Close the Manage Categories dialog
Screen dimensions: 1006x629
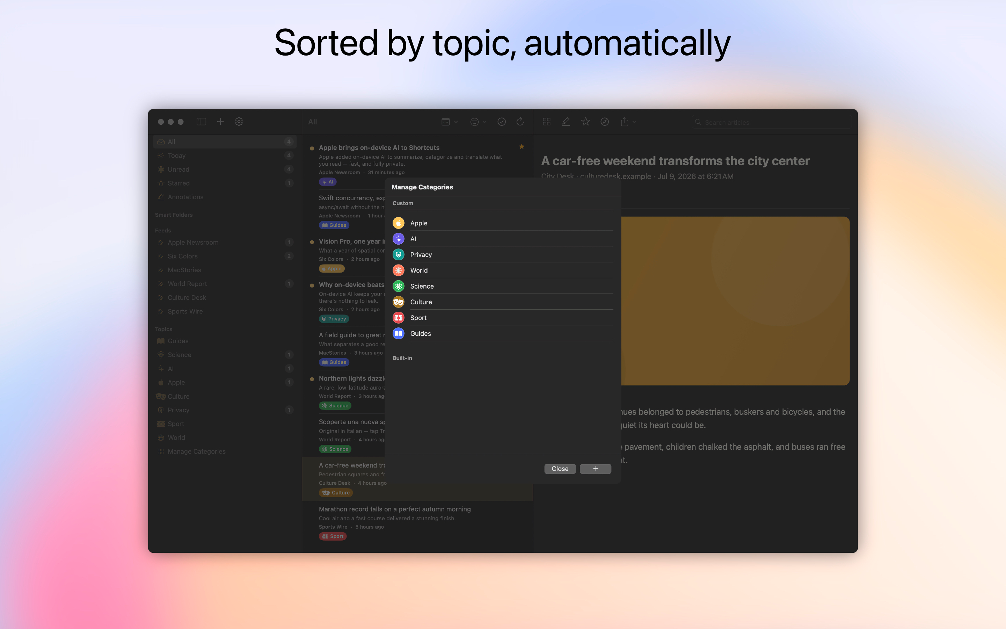560,469
